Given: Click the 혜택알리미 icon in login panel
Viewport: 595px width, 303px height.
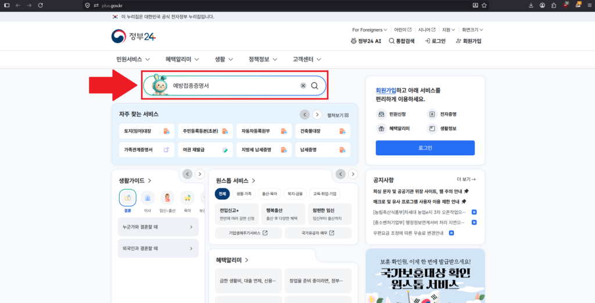Looking at the screenshot, I should click(x=381, y=129).
